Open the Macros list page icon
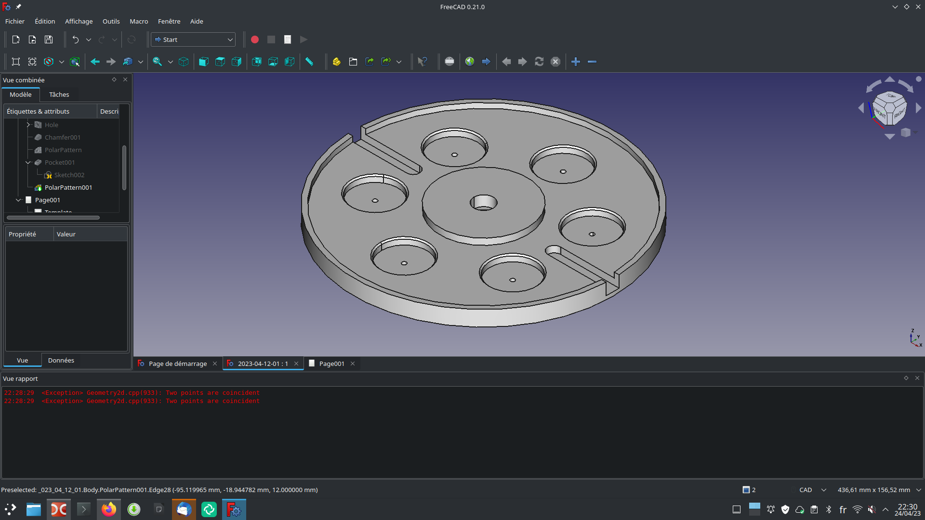The height and width of the screenshot is (520, 925). pyautogui.click(x=288, y=39)
